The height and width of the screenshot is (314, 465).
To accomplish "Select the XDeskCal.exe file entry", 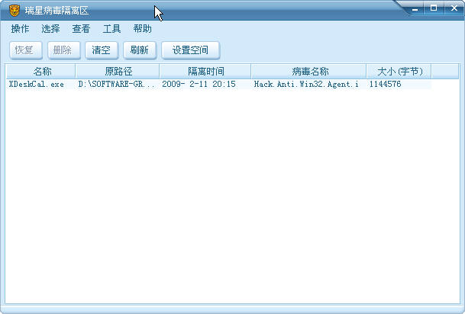I will [x=37, y=84].
